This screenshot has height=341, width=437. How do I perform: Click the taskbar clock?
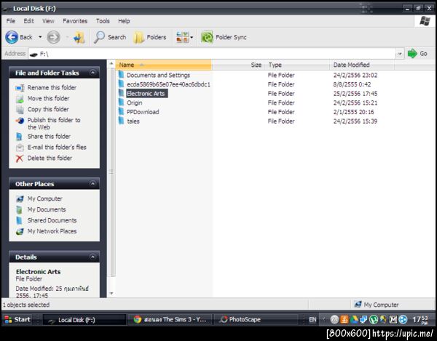(x=420, y=320)
